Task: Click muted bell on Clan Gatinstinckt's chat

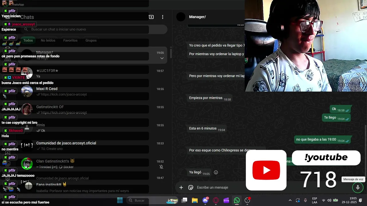Action: pos(161,167)
